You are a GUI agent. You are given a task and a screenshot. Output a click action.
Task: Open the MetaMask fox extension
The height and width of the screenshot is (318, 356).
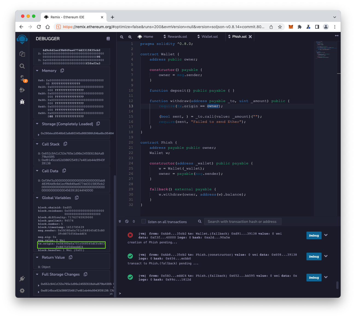tap(291, 27)
